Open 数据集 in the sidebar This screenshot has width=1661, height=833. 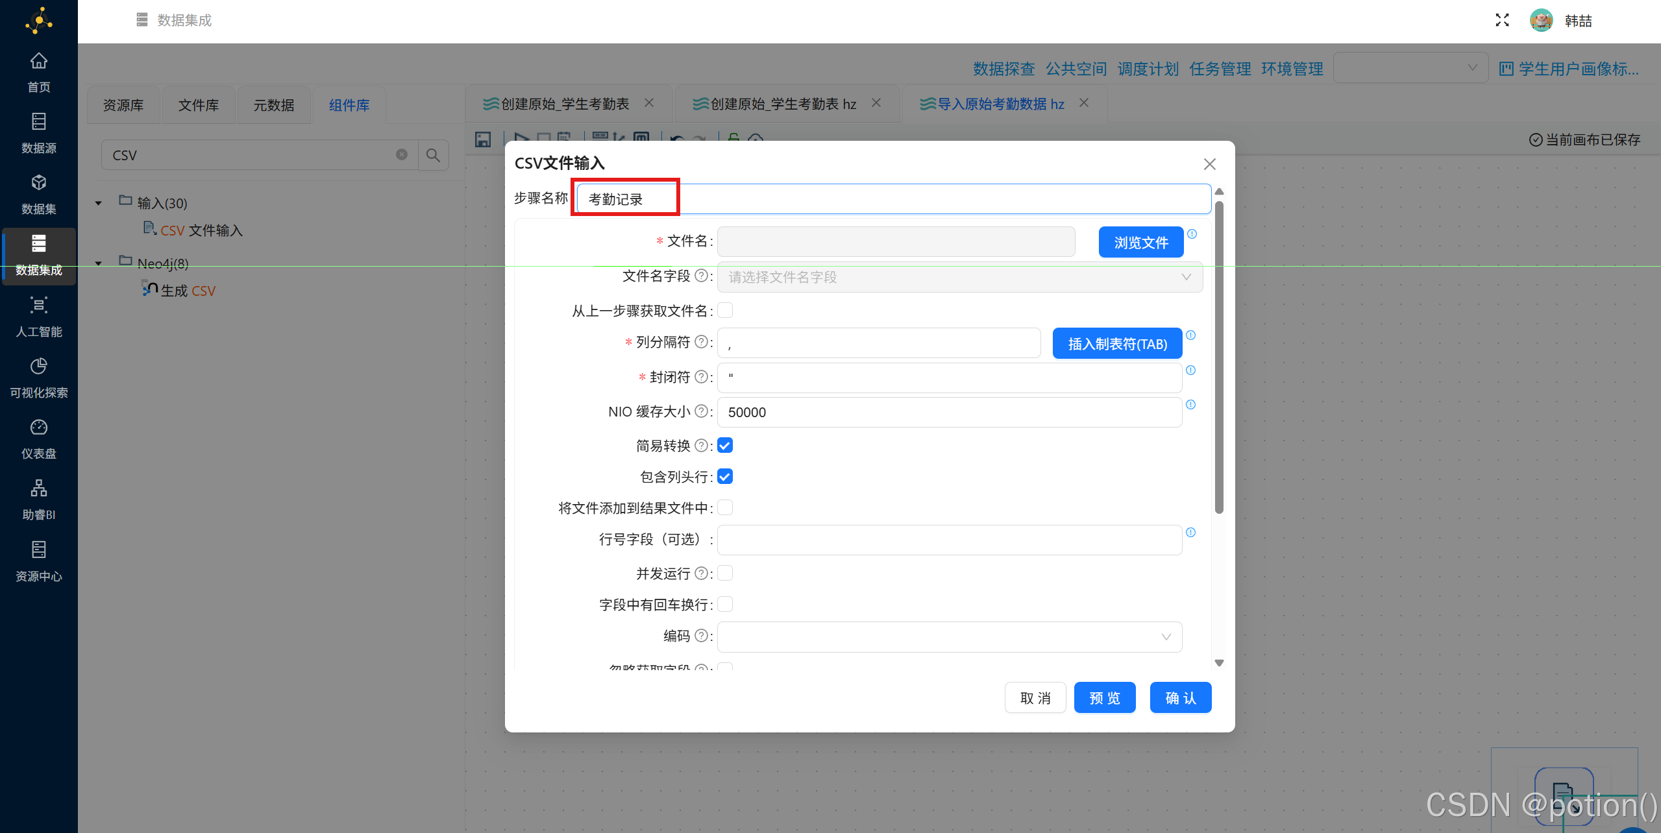(x=38, y=195)
